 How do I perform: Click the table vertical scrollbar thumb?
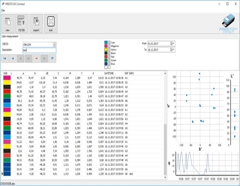165,149
